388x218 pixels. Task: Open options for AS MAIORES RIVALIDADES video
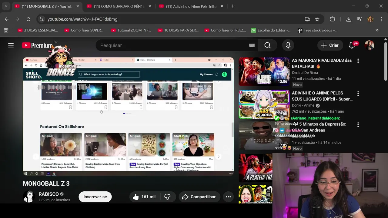tap(358, 61)
